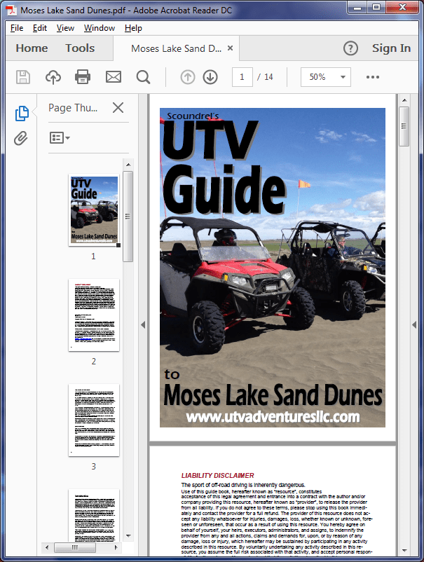Print the document via printer icon
The image size is (424, 562).
[83, 77]
